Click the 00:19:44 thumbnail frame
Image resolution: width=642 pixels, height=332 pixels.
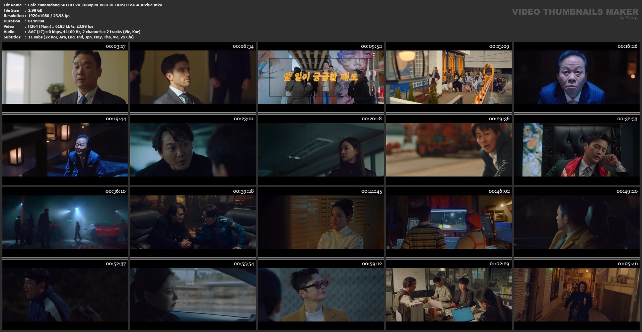tap(65, 150)
